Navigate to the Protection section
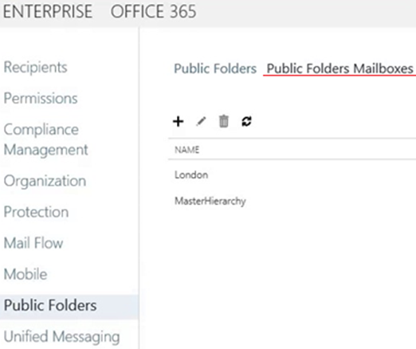 pyautogui.click(x=36, y=212)
